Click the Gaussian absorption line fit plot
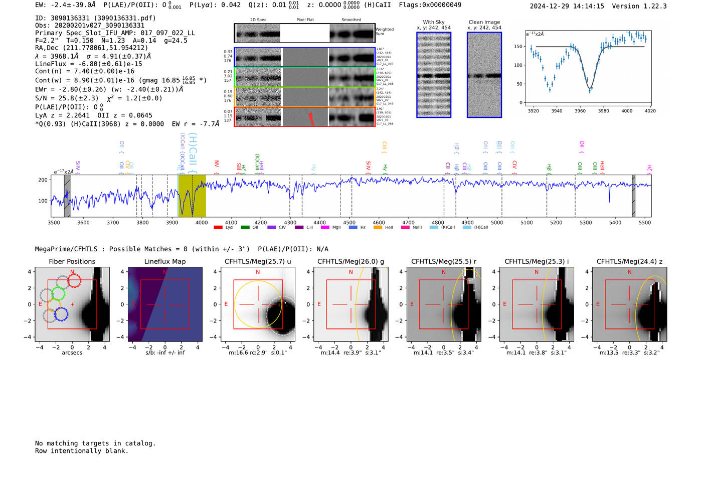Image resolution: width=702 pixels, height=478 pixels. tap(590, 68)
